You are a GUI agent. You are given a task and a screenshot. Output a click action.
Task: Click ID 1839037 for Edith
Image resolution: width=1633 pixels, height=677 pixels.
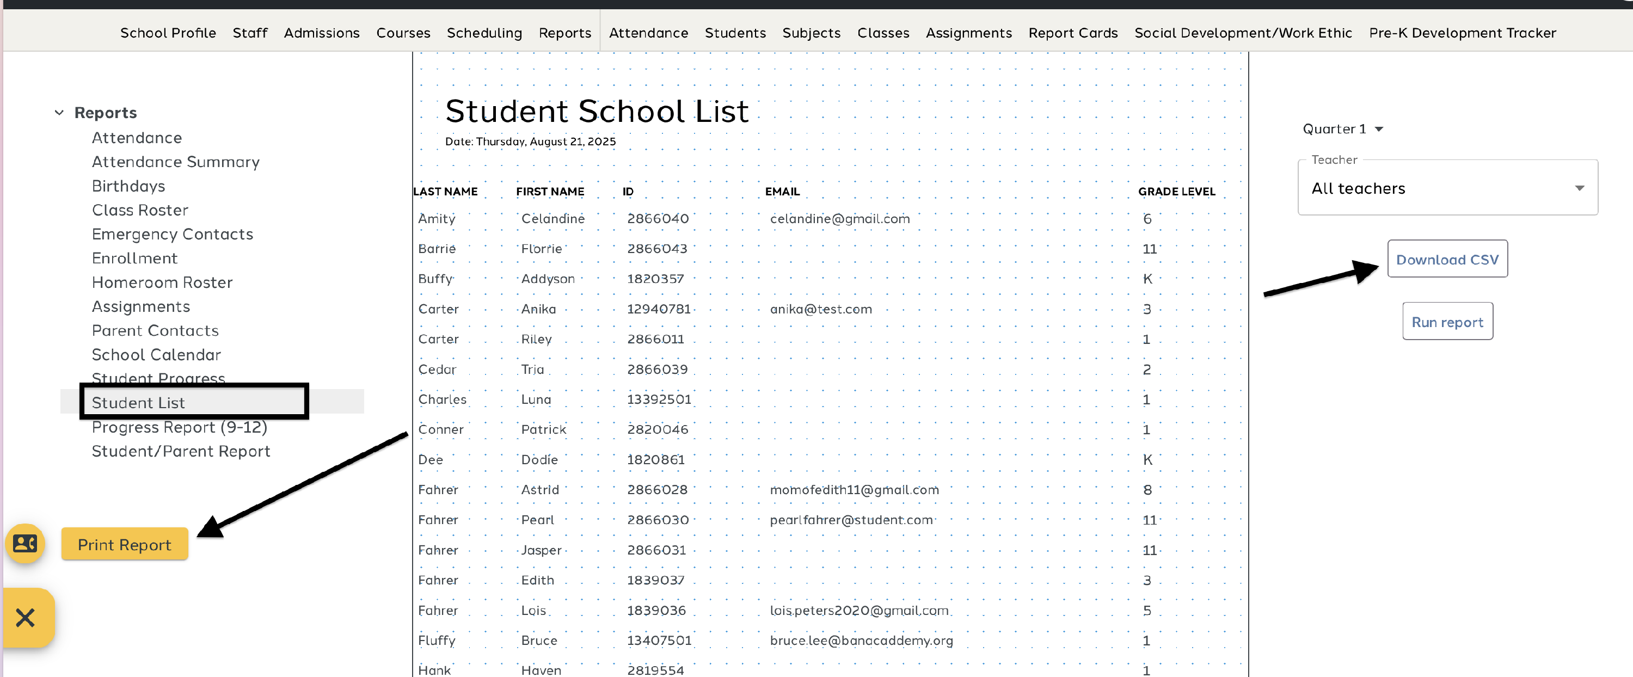(x=655, y=580)
